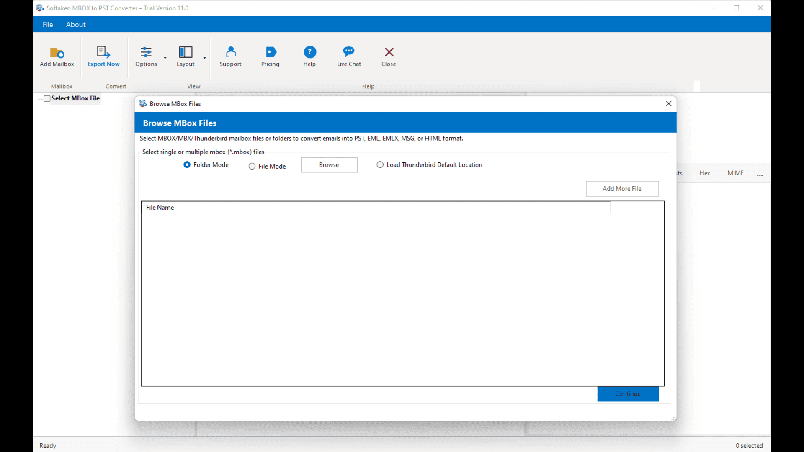The height and width of the screenshot is (452, 804).
Task: Click the Browse button
Action: click(x=329, y=165)
